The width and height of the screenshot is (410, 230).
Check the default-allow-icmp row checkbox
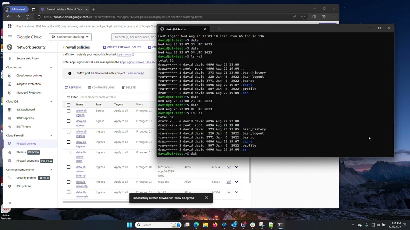(69, 153)
